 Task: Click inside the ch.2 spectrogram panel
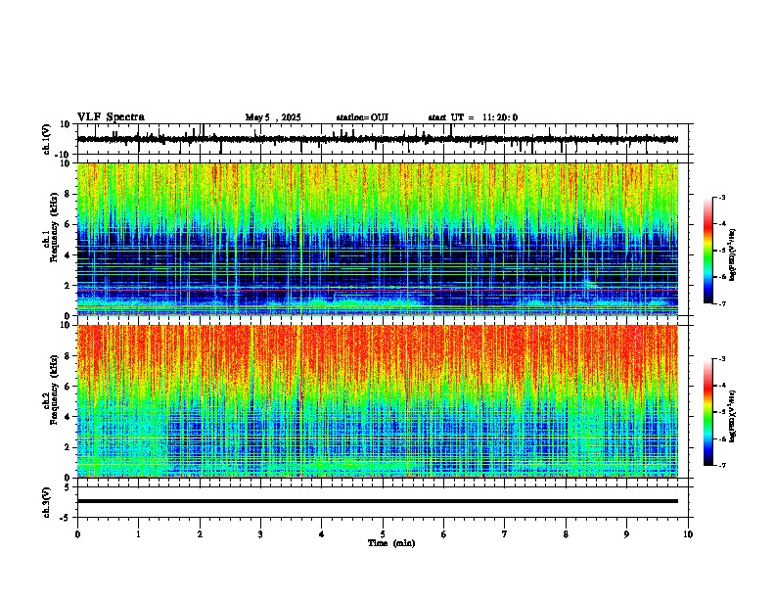pyautogui.click(x=378, y=401)
